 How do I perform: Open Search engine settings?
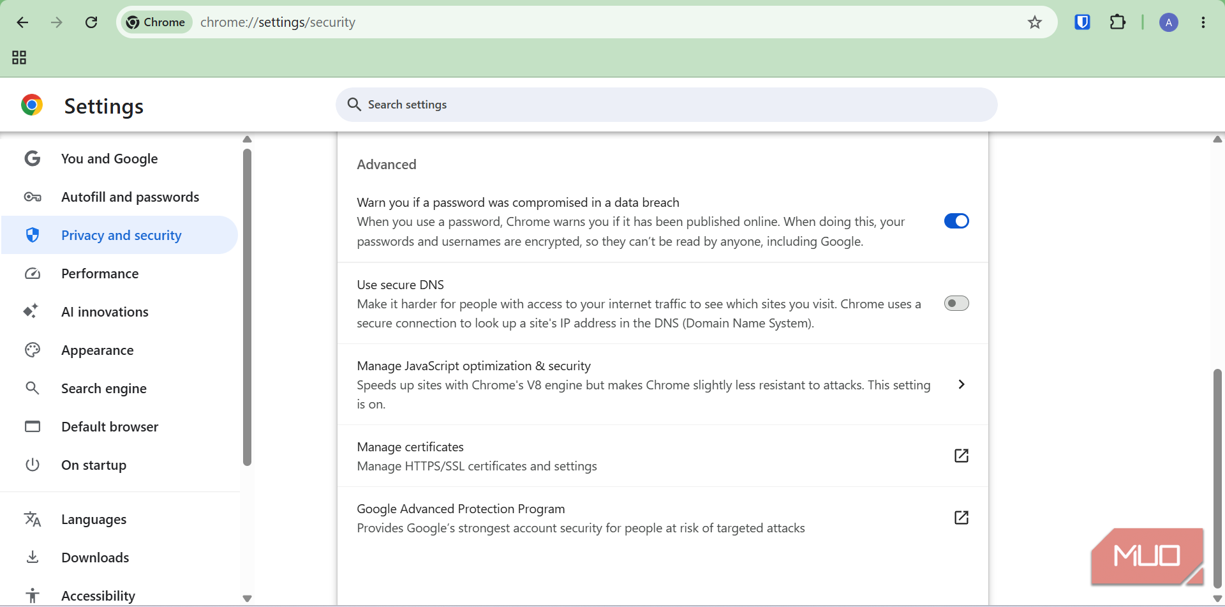(120, 388)
